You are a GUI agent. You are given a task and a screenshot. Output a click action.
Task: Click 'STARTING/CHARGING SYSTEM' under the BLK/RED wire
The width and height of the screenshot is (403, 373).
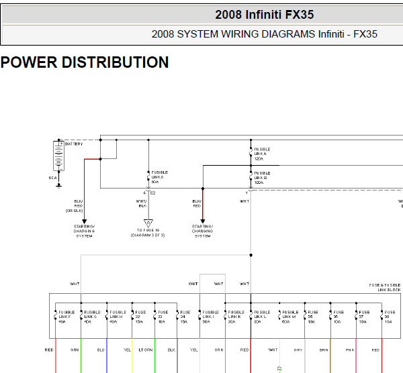point(203,231)
